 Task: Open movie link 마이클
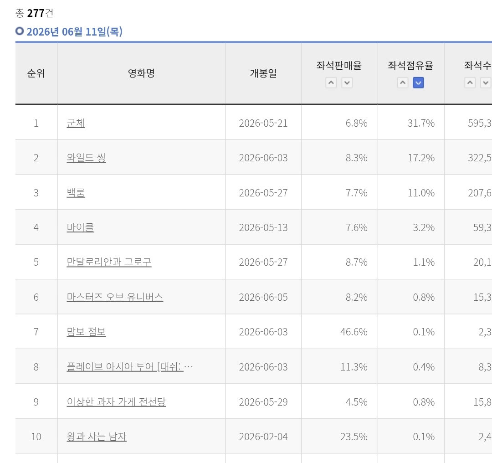80,227
